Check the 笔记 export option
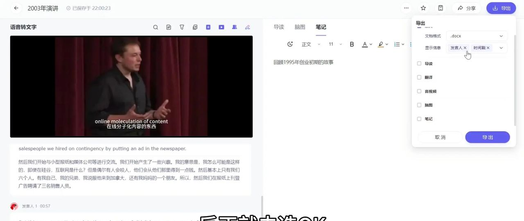 point(419,119)
